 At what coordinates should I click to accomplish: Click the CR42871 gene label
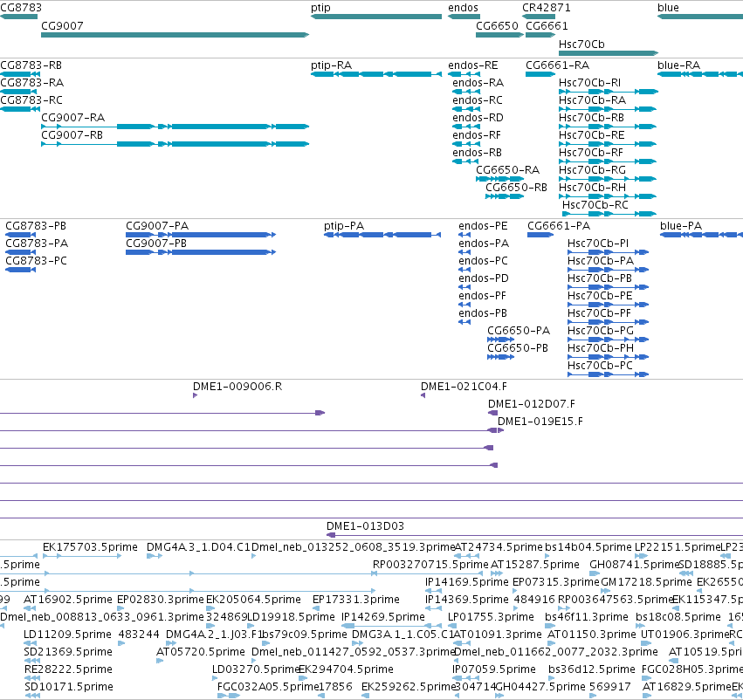pos(547,8)
